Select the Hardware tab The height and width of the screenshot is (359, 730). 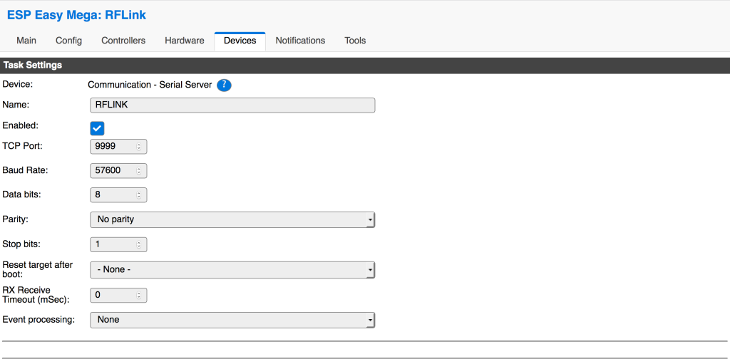(x=185, y=41)
